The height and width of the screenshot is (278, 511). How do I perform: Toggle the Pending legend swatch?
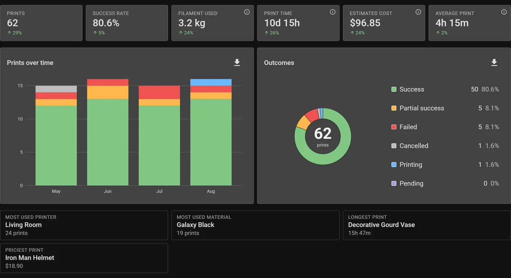click(x=394, y=184)
